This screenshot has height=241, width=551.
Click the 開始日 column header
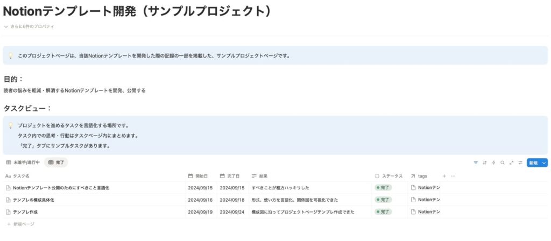coord(201,176)
